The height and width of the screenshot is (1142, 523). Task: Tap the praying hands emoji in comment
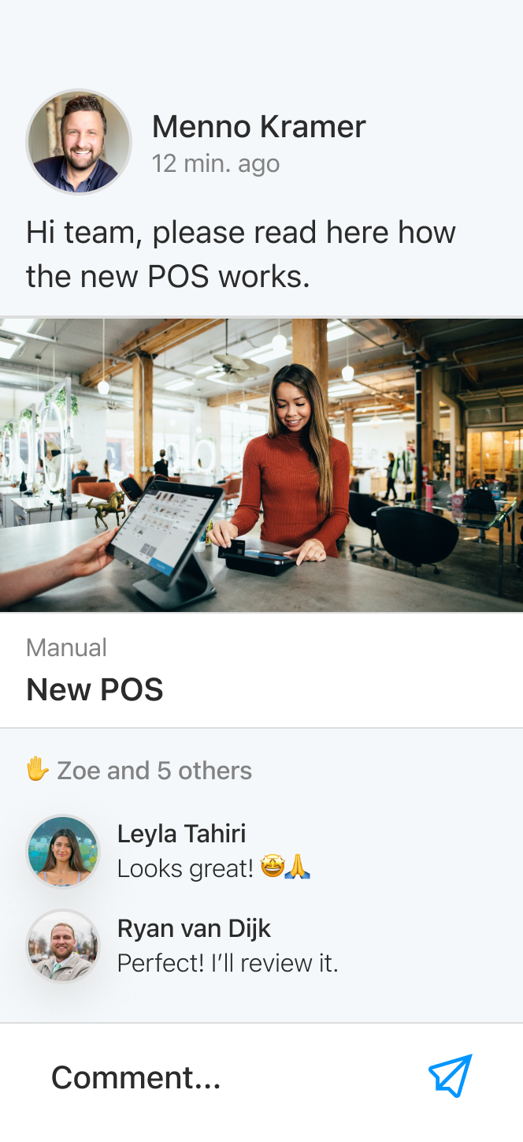point(298,868)
